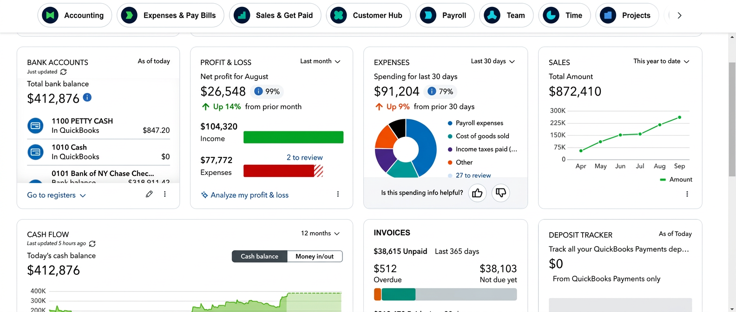Select the Payroll tab label
The image size is (736, 312).
[454, 15]
